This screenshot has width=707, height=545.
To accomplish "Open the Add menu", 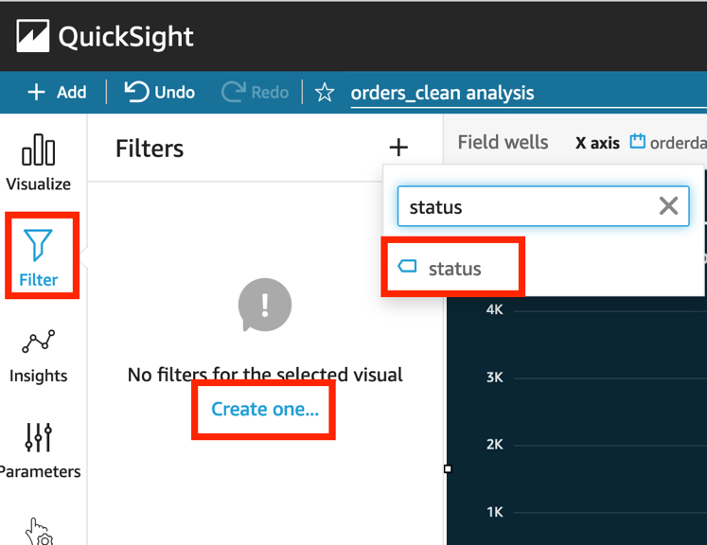I will pyautogui.click(x=57, y=93).
